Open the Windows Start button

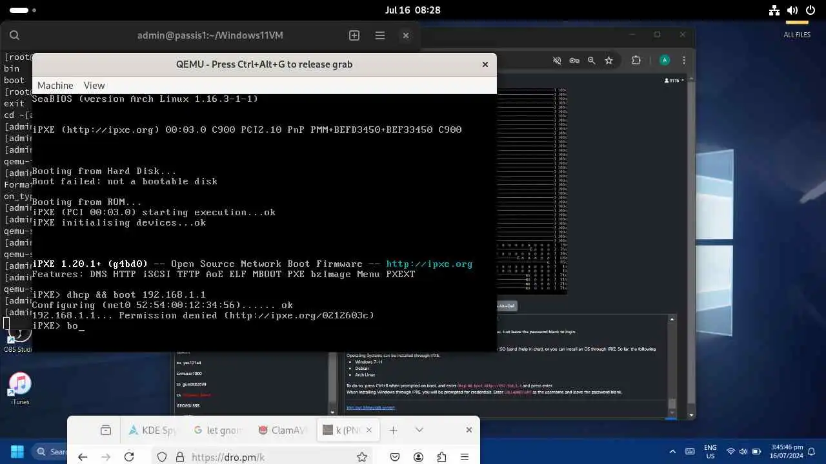point(17,452)
